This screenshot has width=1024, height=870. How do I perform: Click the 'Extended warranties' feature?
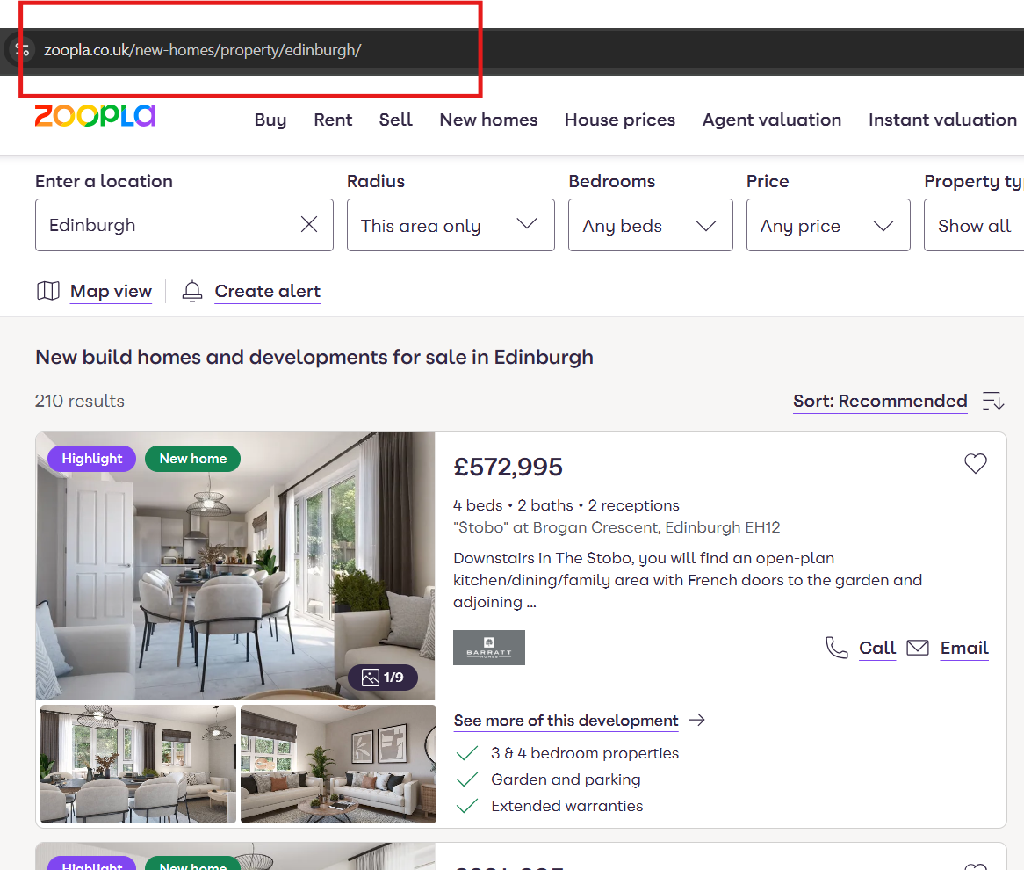coord(566,806)
